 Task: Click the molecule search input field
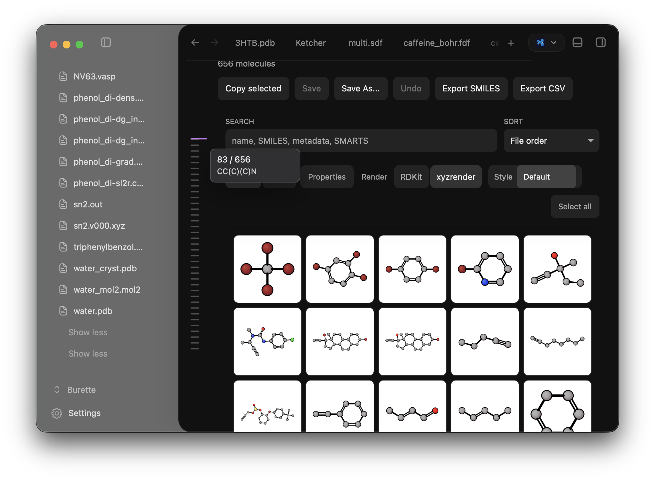pos(361,141)
